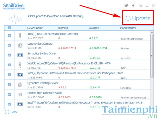The image size is (158, 118).
Task: Click the Size:192.04MB text
Action: click(36, 97)
